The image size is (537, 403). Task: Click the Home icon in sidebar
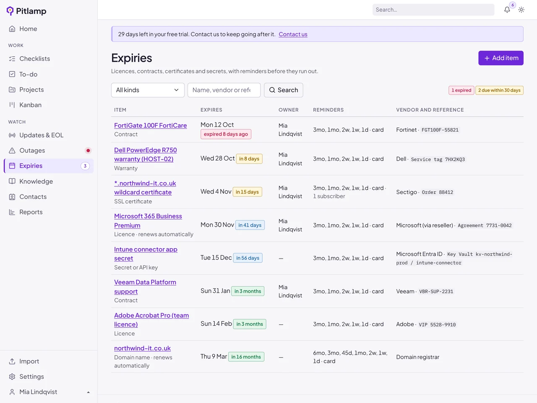pos(12,29)
